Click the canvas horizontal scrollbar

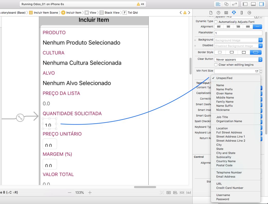pyautogui.click(x=145, y=187)
